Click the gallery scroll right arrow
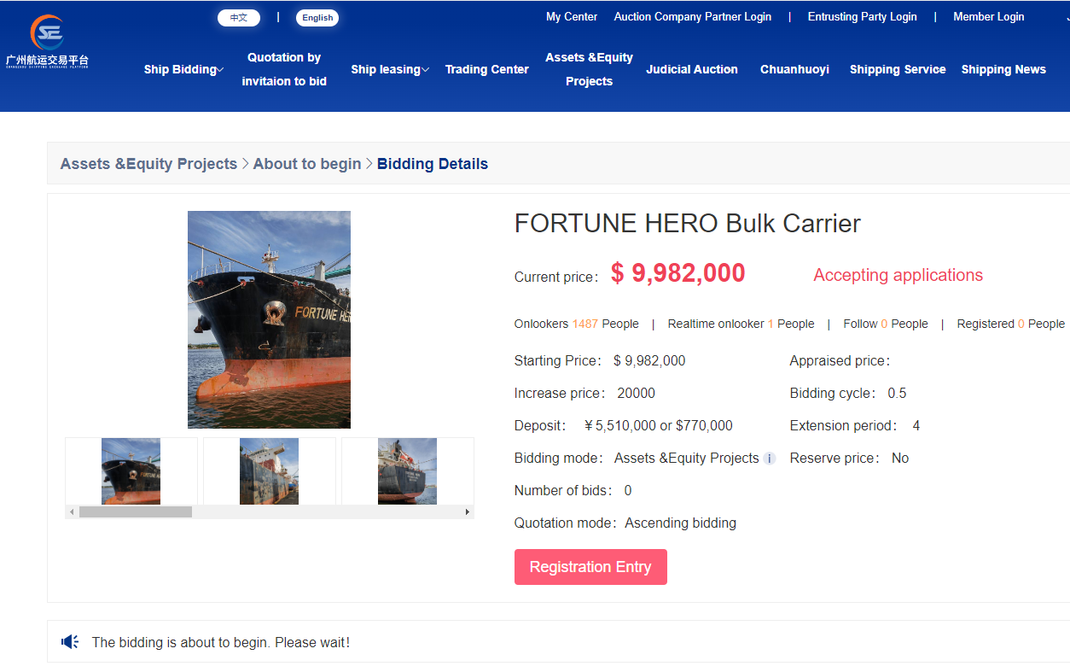This screenshot has height=672, width=1070. pyautogui.click(x=468, y=512)
